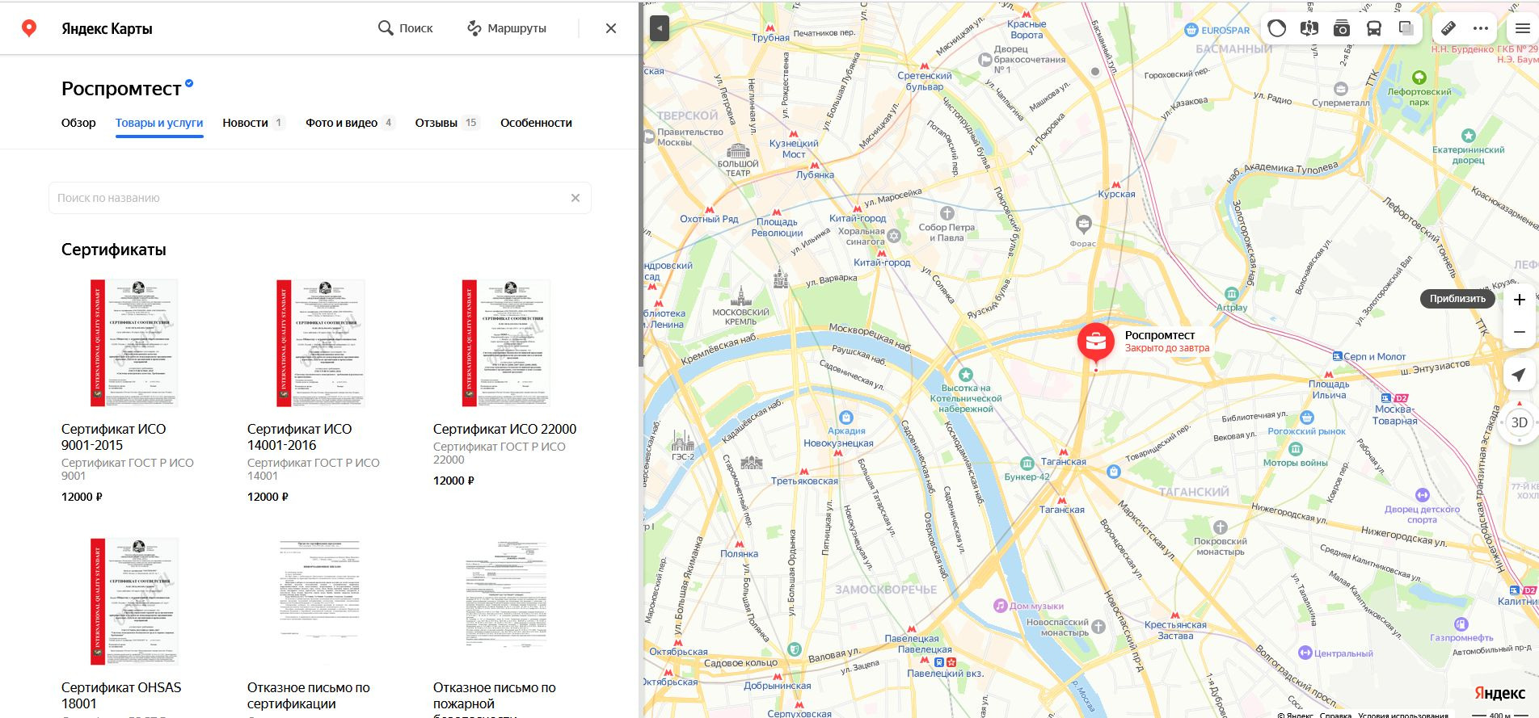Viewport: 1539px width, 718px height.
Task: Click the Сертификат ИСО 9001-2015 title
Action: [x=114, y=437]
